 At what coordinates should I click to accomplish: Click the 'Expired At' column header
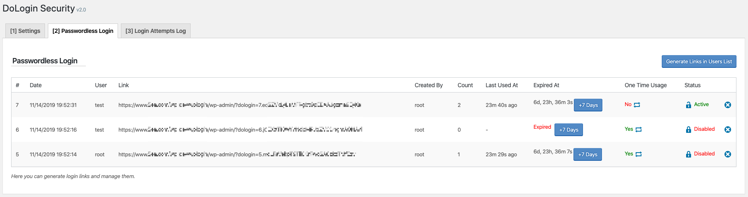(546, 85)
